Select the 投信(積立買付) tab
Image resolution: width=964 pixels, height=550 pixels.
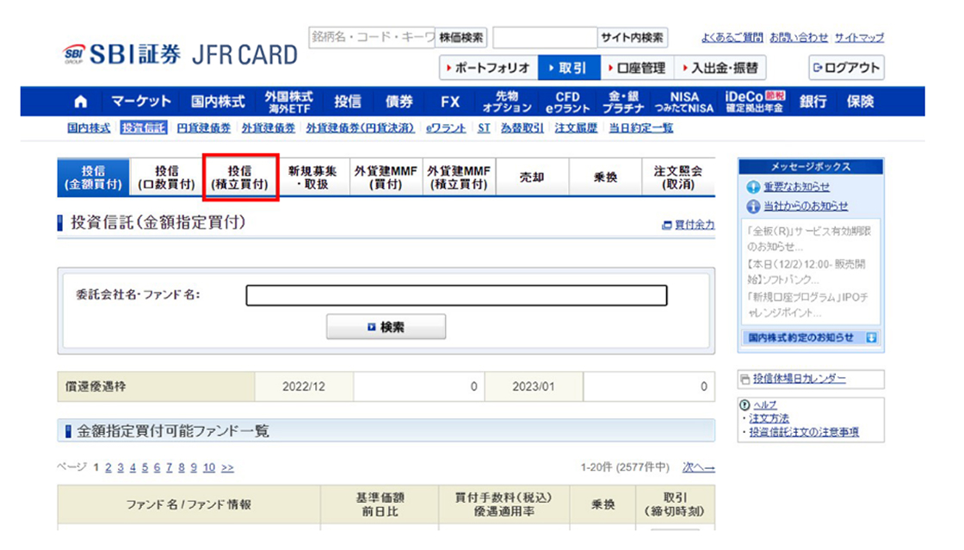pyautogui.click(x=240, y=177)
